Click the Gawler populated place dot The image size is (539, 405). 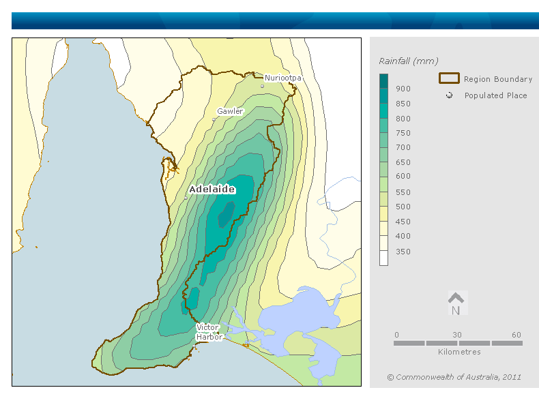214,119
